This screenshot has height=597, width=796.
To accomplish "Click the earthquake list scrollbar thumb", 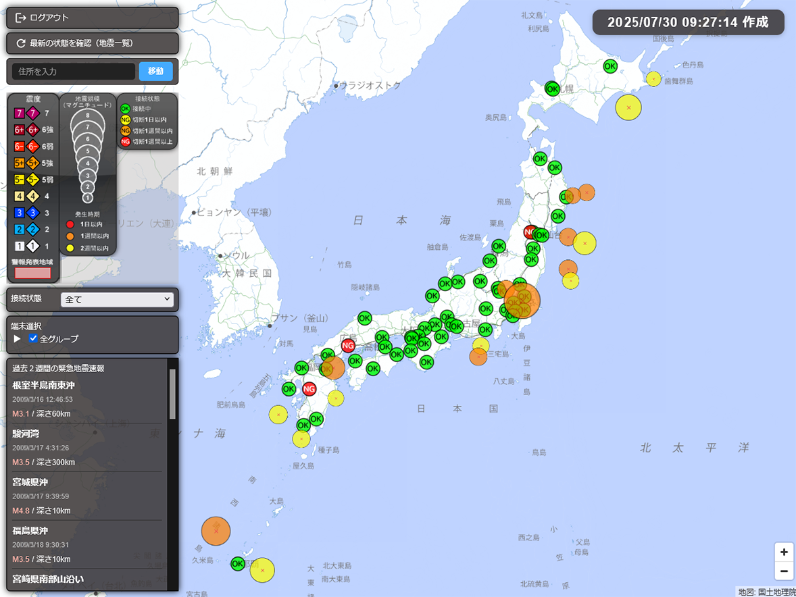I will pos(172,394).
